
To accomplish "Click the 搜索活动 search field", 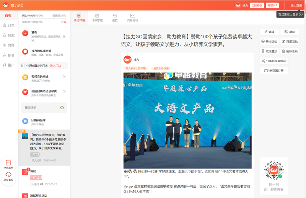I will [44, 108].
